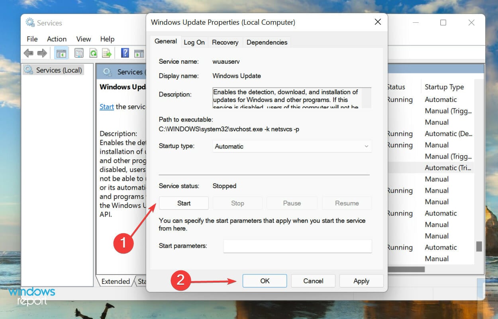498x319 pixels.
Task: Open the File menu in Services
Action: click(x=32, y=39)
